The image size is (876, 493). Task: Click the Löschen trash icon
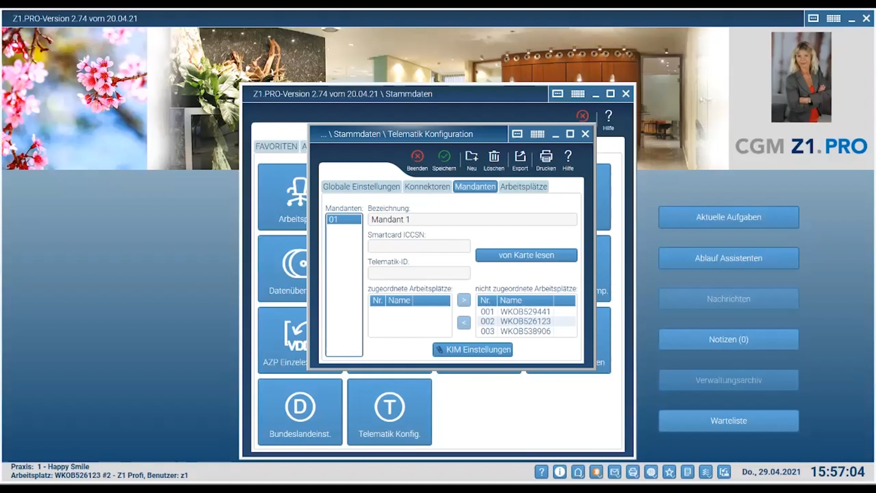point(494,157)
